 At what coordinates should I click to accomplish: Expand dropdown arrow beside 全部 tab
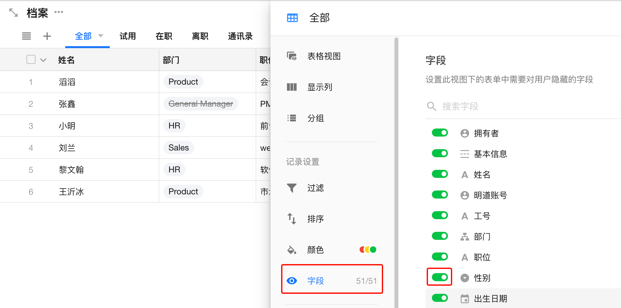101,36
